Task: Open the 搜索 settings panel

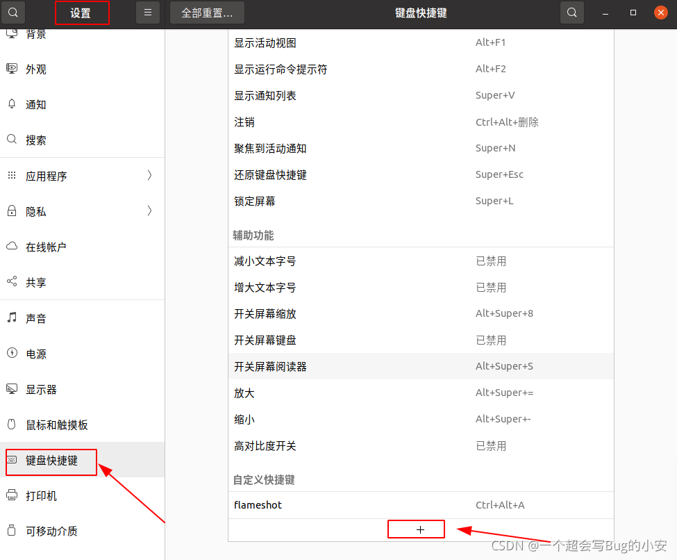Action: click(x=82, y=140)
